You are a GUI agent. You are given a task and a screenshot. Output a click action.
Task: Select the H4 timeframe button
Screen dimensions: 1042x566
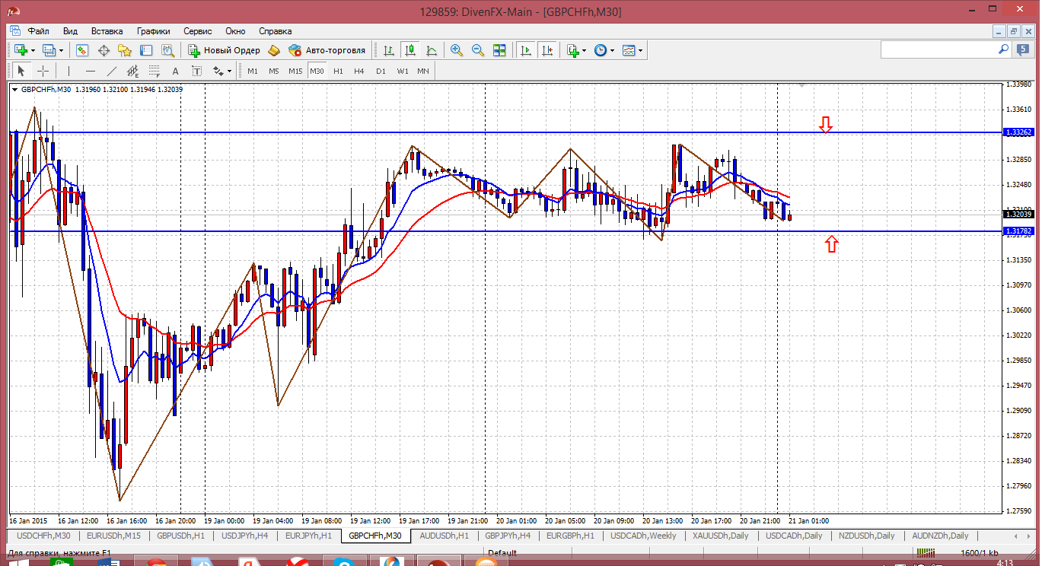[359, 71]
